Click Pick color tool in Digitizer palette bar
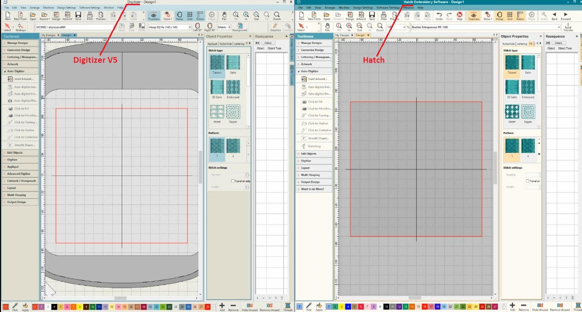Image resolution: width=582 pixels, height=312 pixels. 15,307
